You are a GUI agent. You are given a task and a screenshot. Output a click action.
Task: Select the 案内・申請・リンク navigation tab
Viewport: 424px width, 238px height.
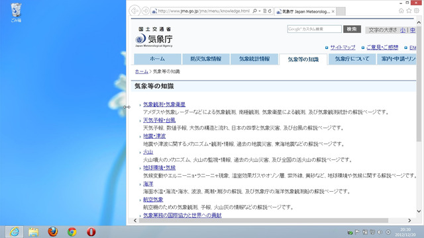(397, 59)
